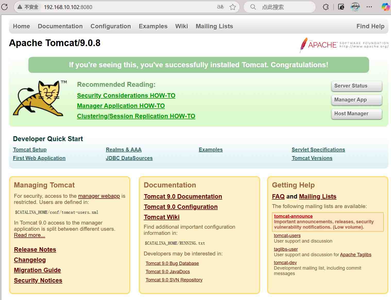Viewport: 391px width, 300px height.
Task: Open Security Considerations HOW-TO link
Action: tap(126, 96)
